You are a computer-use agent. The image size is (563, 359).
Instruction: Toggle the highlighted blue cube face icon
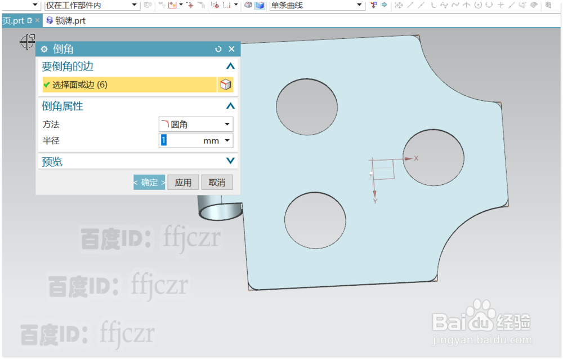coord(260,5)
